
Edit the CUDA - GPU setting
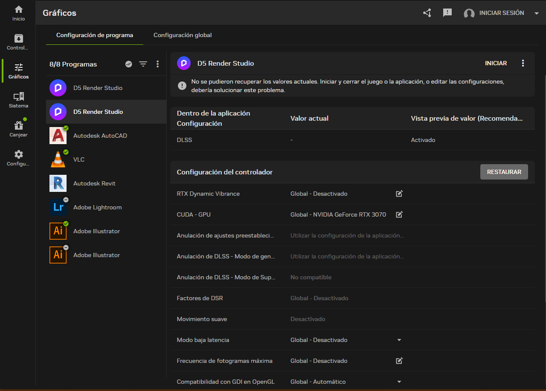tap(399, 214)
